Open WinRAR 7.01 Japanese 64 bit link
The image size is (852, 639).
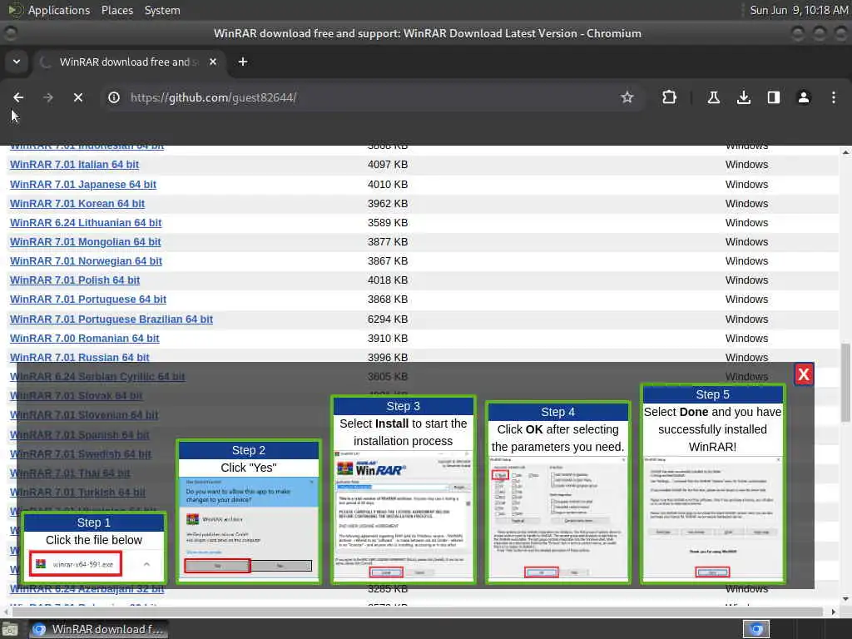coord(83,184)
